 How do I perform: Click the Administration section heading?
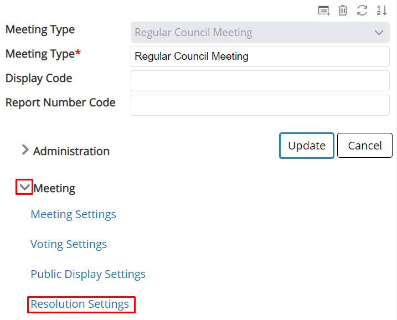71,151
